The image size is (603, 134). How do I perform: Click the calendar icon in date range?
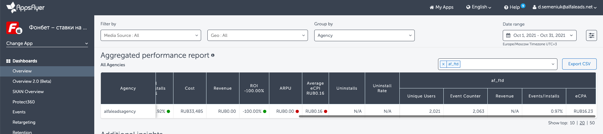click(x=508, y=36)
